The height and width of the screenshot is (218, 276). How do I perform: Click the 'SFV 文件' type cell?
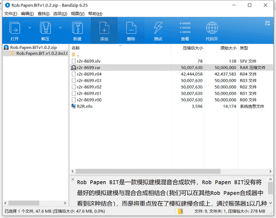pos(248,61)
